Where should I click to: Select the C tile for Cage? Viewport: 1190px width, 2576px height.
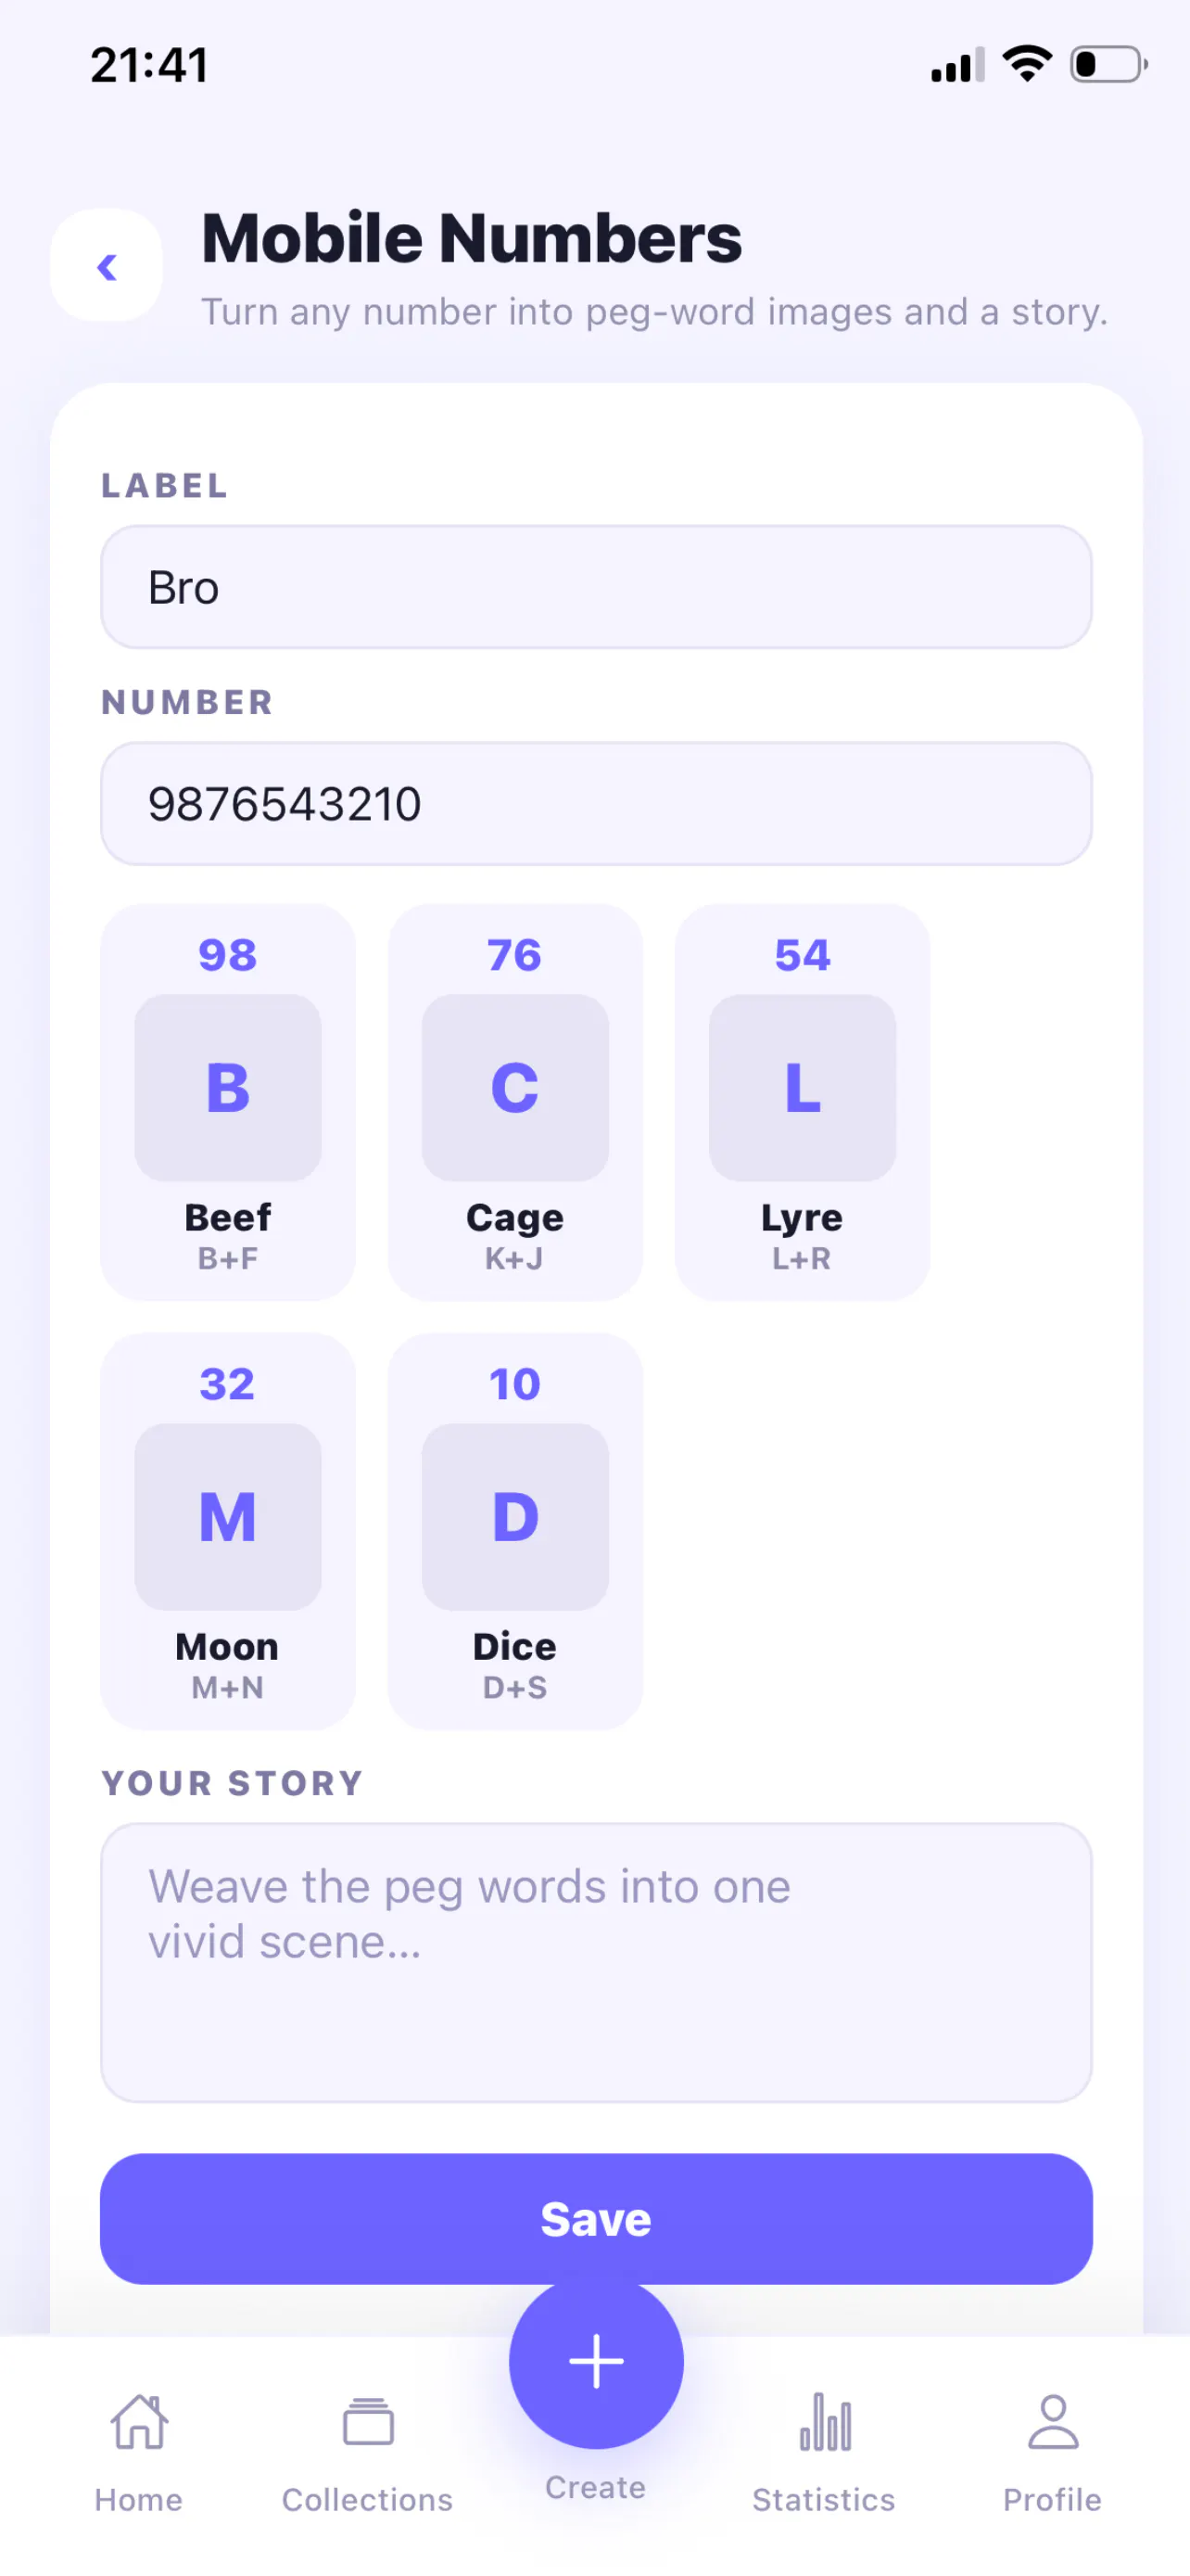pyautogui.click(x=515, y=1087)
